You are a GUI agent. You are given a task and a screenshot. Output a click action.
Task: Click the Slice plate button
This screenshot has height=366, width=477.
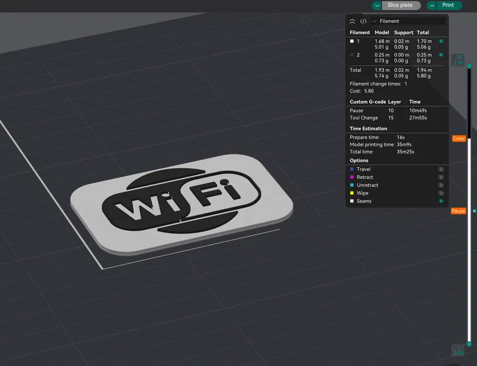coord(401,5)
